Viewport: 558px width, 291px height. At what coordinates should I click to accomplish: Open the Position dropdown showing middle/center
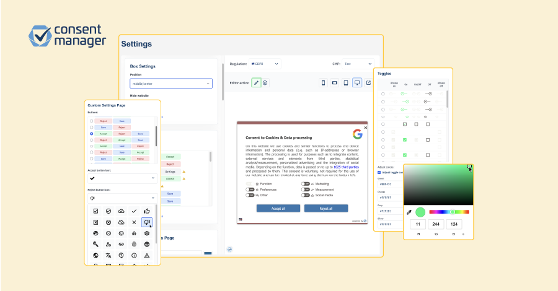click(171, 84)
